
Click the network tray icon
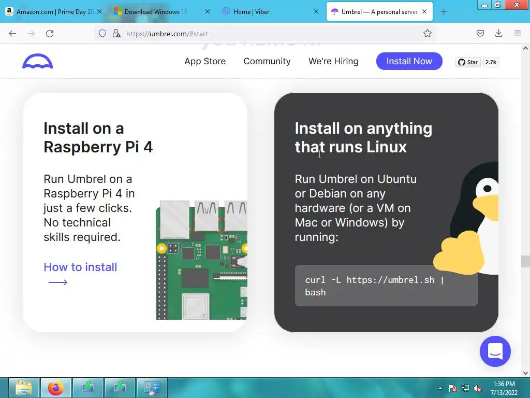465,388
